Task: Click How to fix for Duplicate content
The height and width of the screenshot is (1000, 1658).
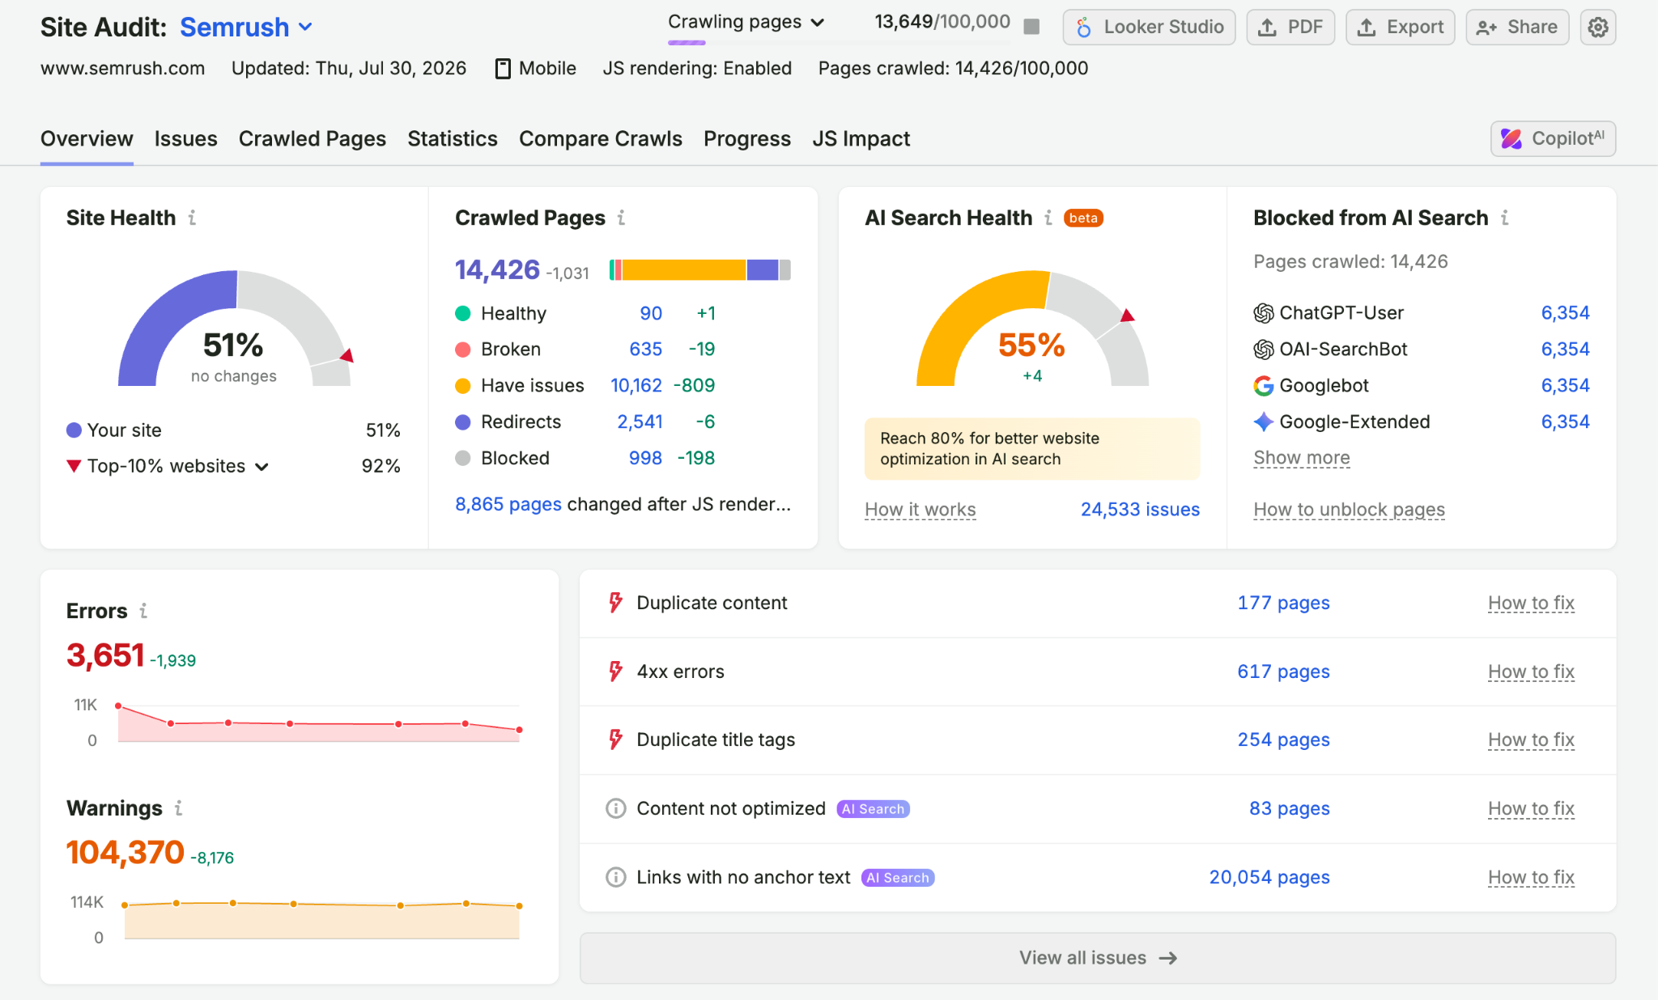Action: tap(1531, 604)
